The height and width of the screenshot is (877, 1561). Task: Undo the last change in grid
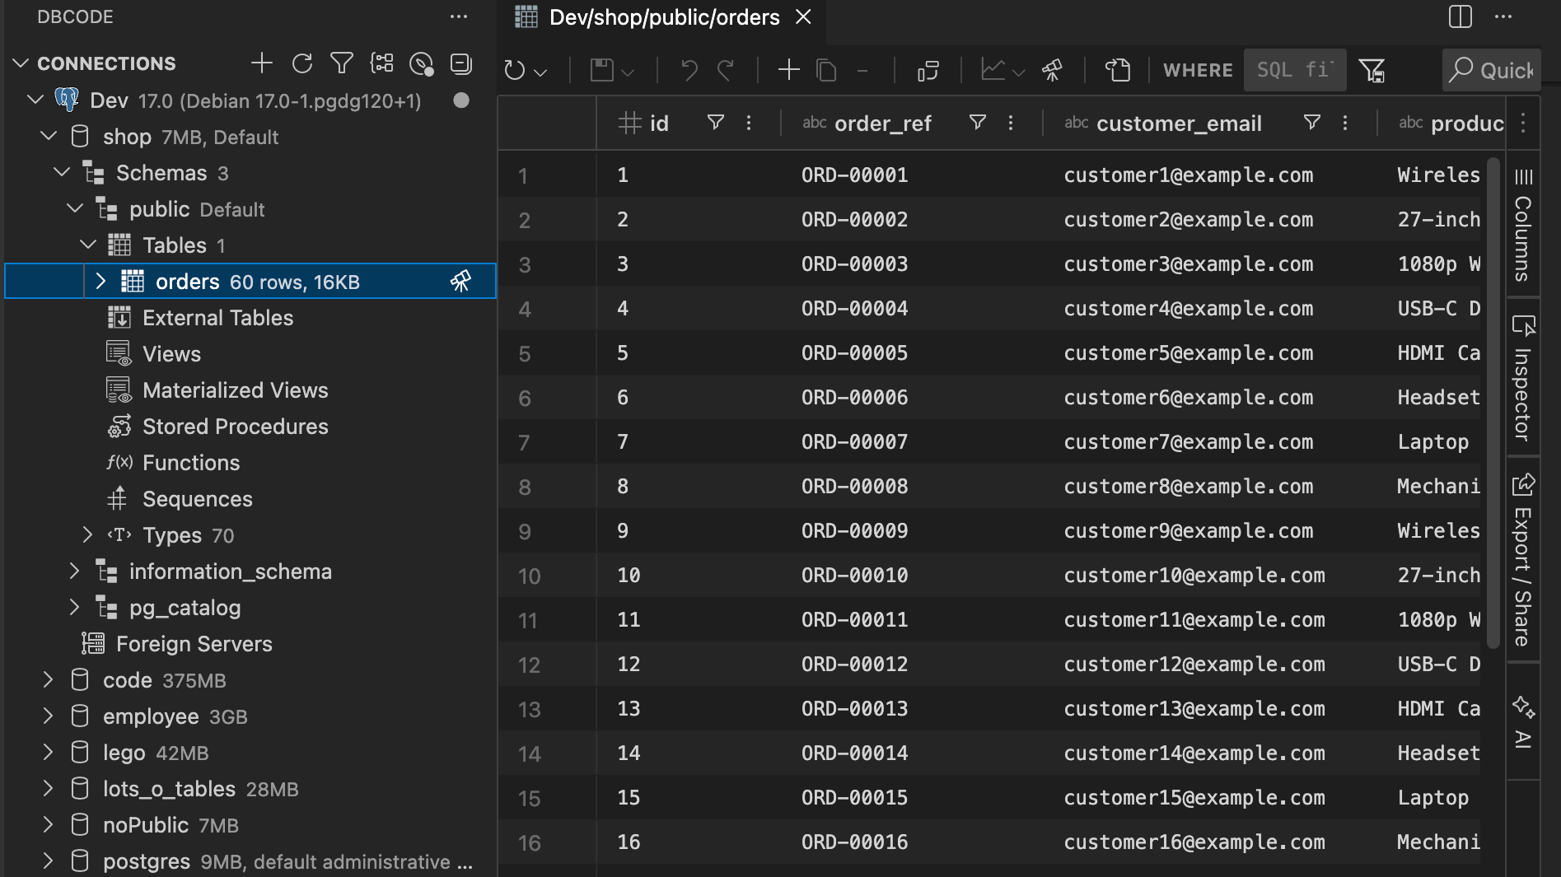(689, 71)
